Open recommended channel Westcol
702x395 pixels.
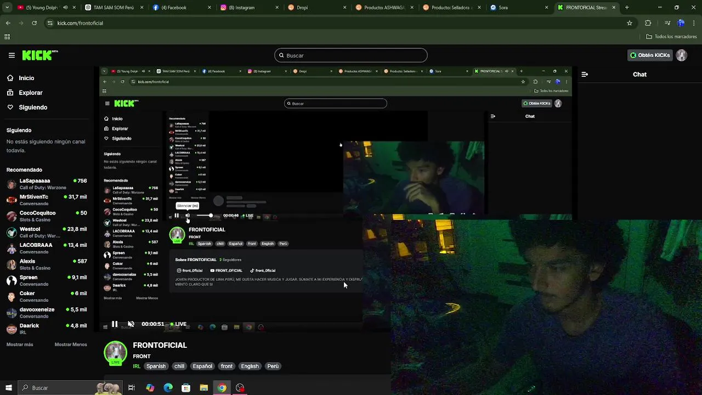(47, 232)
